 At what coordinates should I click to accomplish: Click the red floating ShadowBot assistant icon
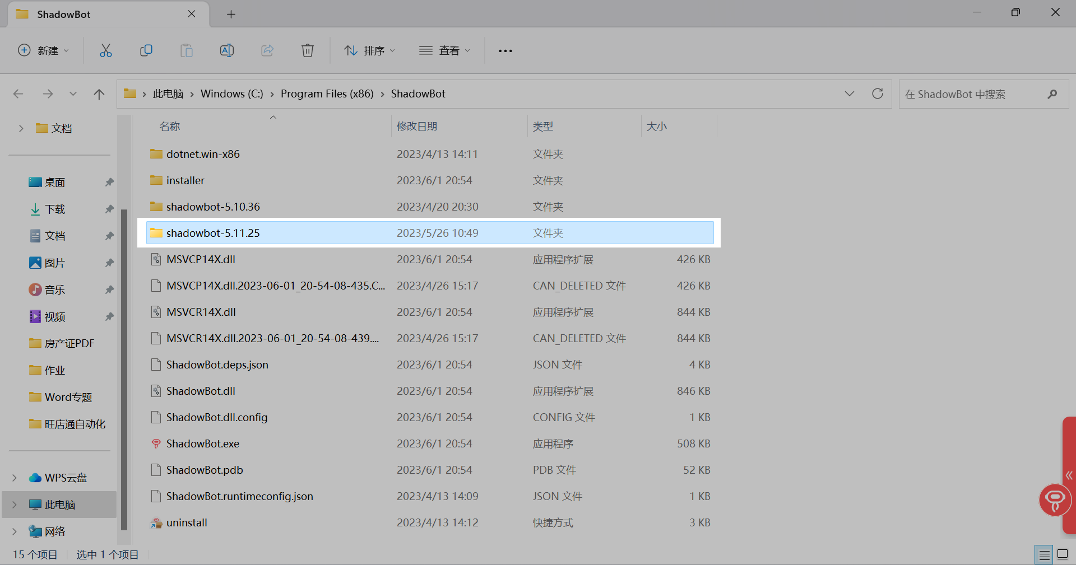(1055, 499)
